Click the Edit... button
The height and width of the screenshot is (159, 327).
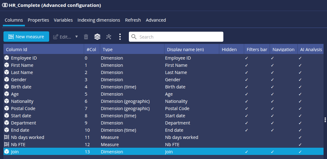coord(62,37)
